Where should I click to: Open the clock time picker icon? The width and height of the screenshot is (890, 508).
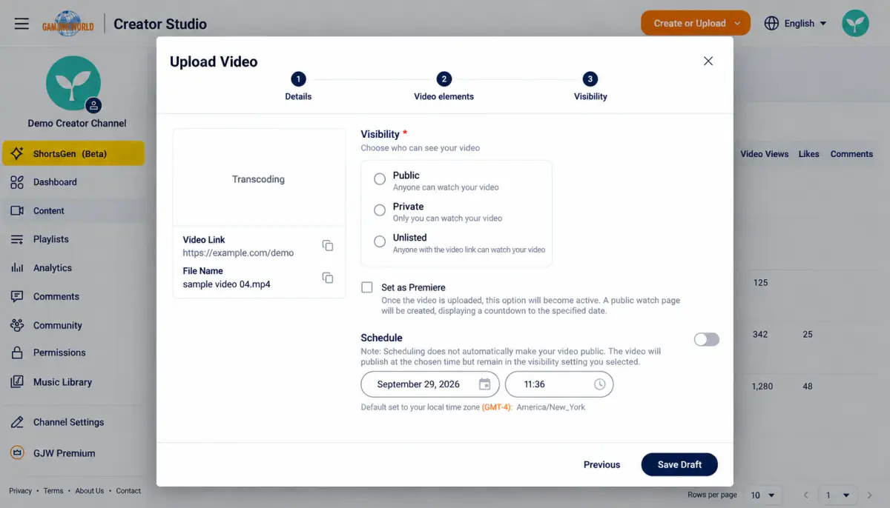click(599, 384)
